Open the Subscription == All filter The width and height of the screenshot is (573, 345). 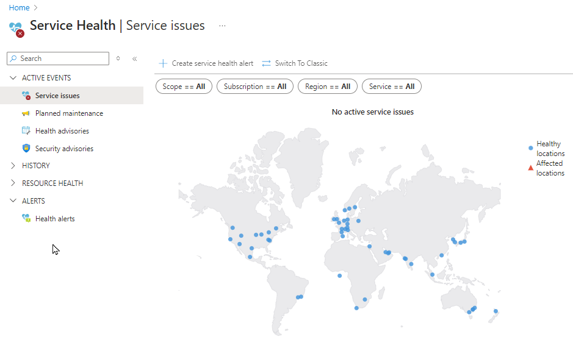point(255,87)
